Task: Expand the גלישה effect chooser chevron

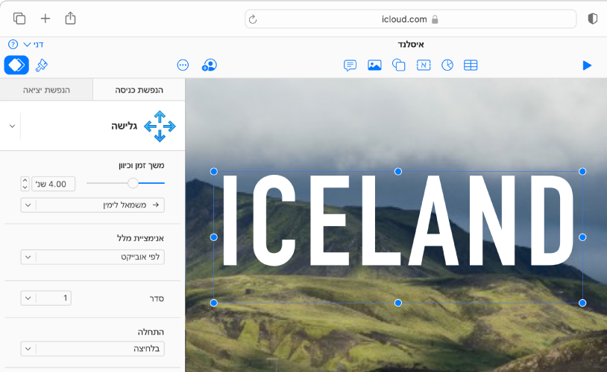Action: tap(13, 126)
